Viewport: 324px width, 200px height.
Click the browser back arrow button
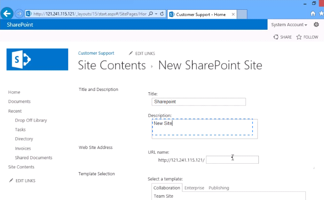[7, 14]
